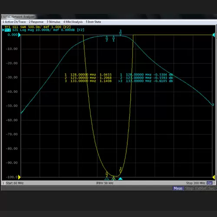The width and height of the screenshot is (217, 217).
Task: Open the Active Ch/Trace menu
Action: tap(14, 22)
